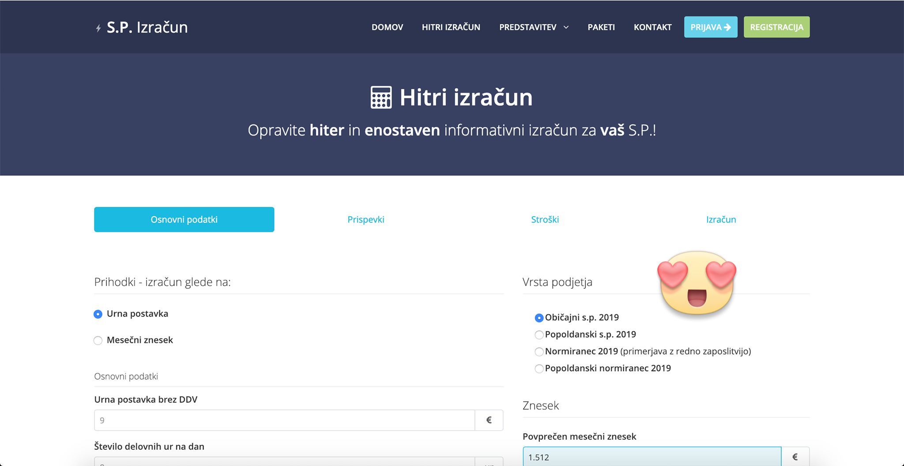Go to HITRI IZRAČUN in navigation

pos(451,27)
